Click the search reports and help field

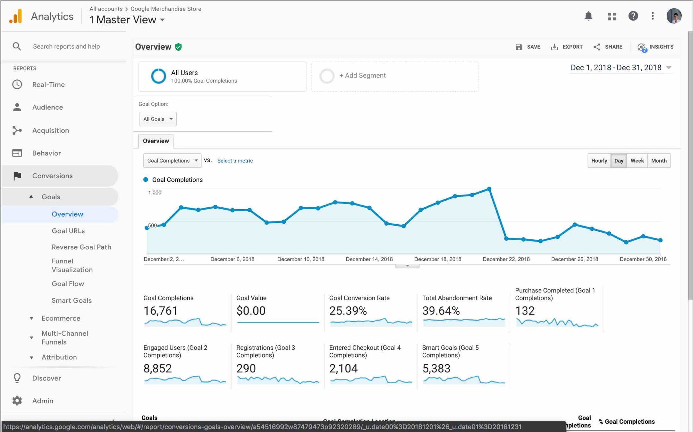click(x=66, y=46)
